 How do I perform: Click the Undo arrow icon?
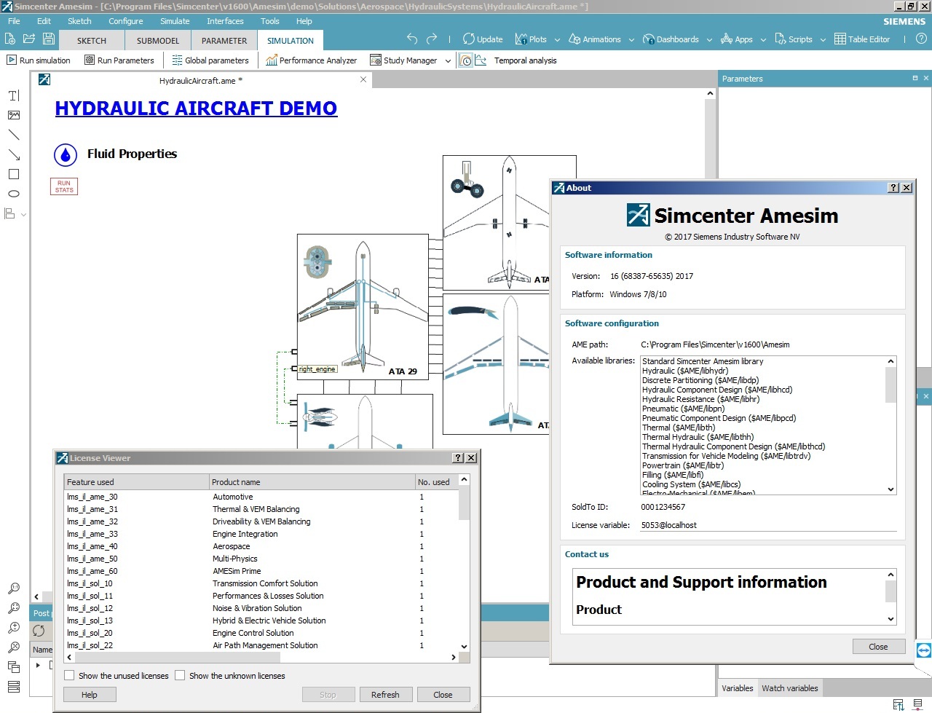coord(413,39)
